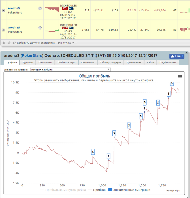This screenshot has height=198, width=190.
Task: Click the trash delete icon in toolbar
Action: point(4,43)
